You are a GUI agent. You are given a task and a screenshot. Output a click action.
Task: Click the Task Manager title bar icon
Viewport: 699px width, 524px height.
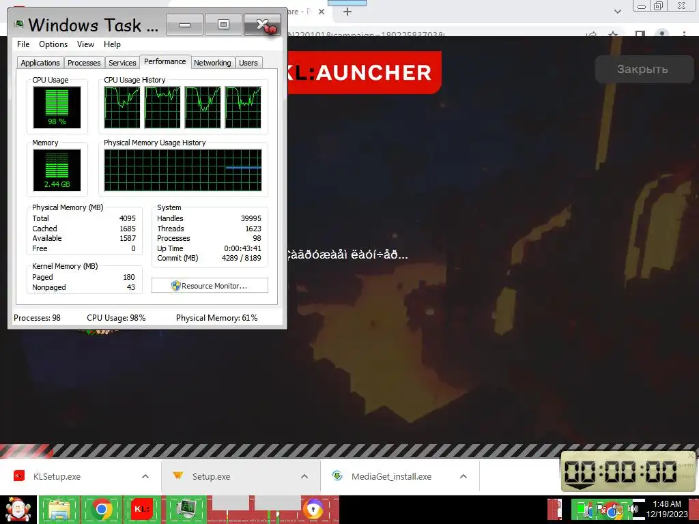(18, 24)
